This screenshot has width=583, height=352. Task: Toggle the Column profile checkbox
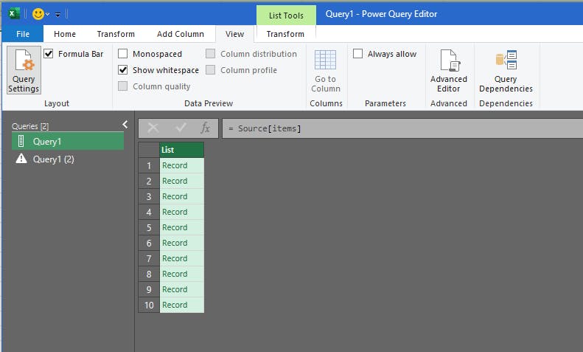pyautogui.click(x=211, y=70)
